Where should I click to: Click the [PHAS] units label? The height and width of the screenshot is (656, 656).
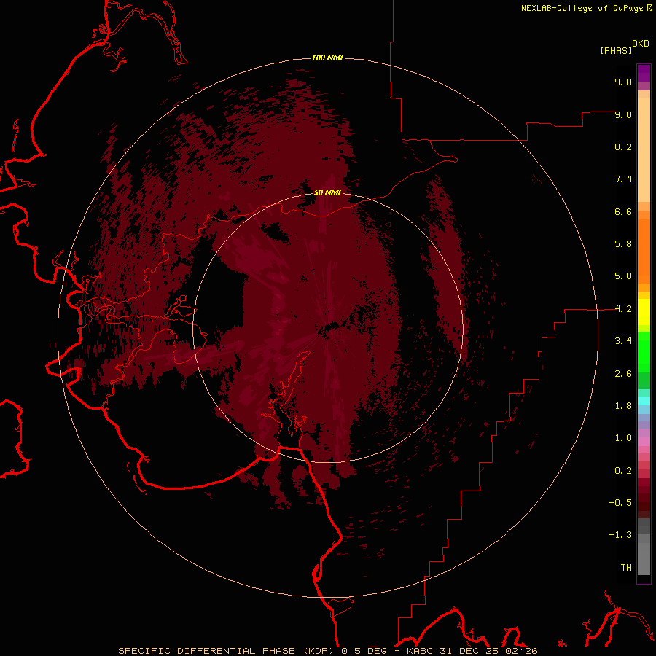pyautogui.click(x=616, y=51)
